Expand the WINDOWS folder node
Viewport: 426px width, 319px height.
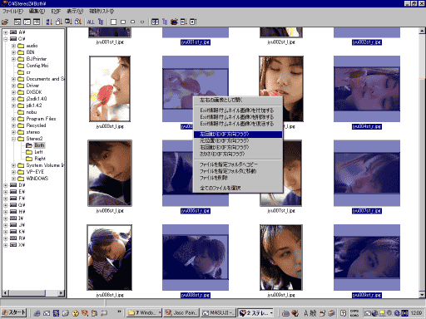[x=13, y=179]
